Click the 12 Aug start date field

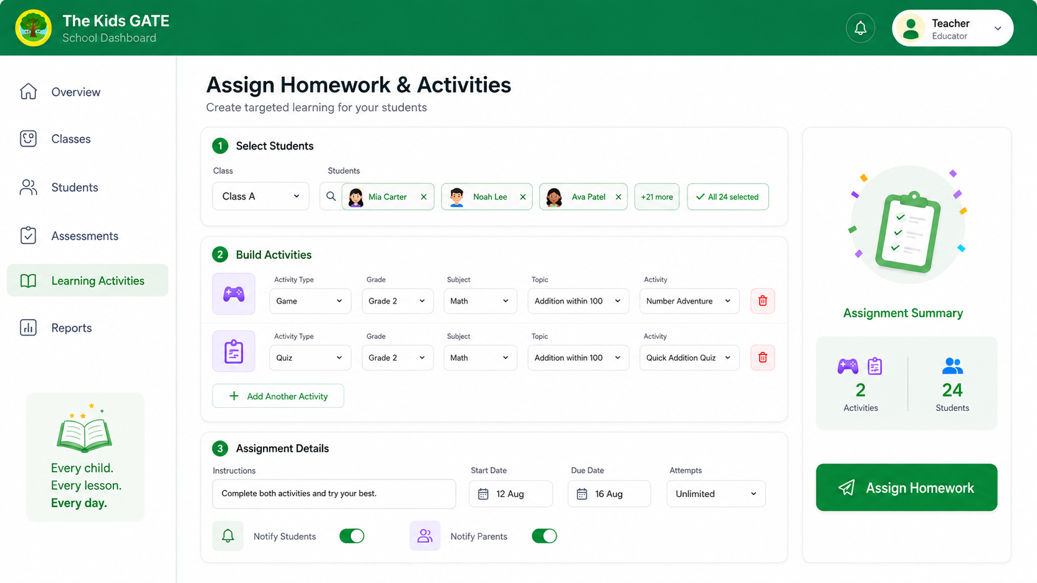[x=510, y=494]
